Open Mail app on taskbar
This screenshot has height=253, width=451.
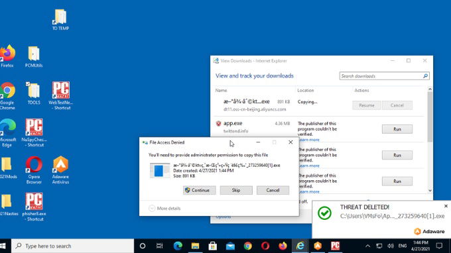click(x=230, y=246)
